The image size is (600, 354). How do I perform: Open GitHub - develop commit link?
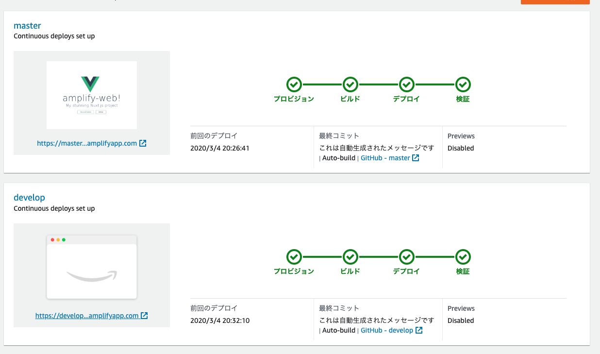click(x=386, y=330)
